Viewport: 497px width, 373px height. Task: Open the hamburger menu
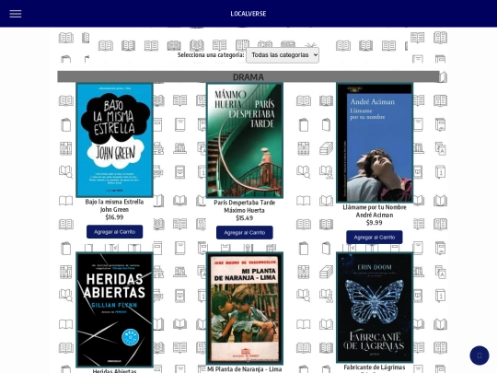pos(16,14)
